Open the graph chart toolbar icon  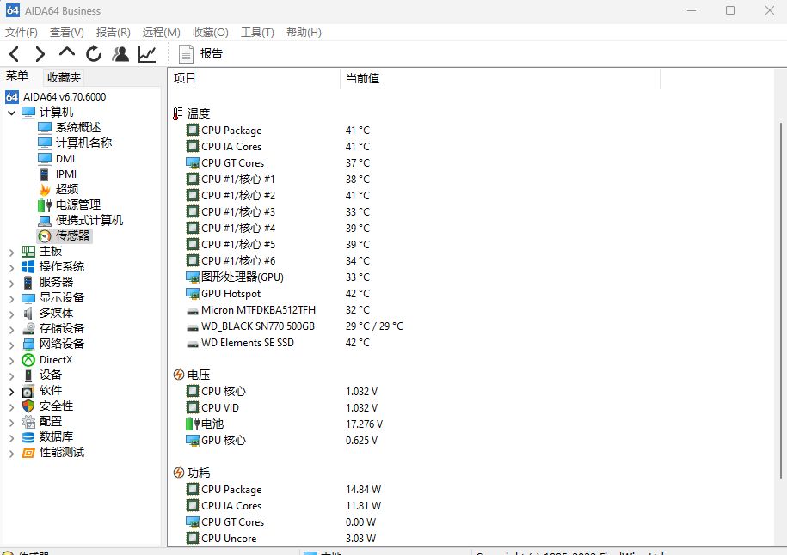(147, 53)
